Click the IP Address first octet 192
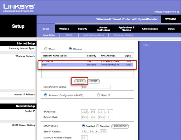181x140 pixels. 84,112
